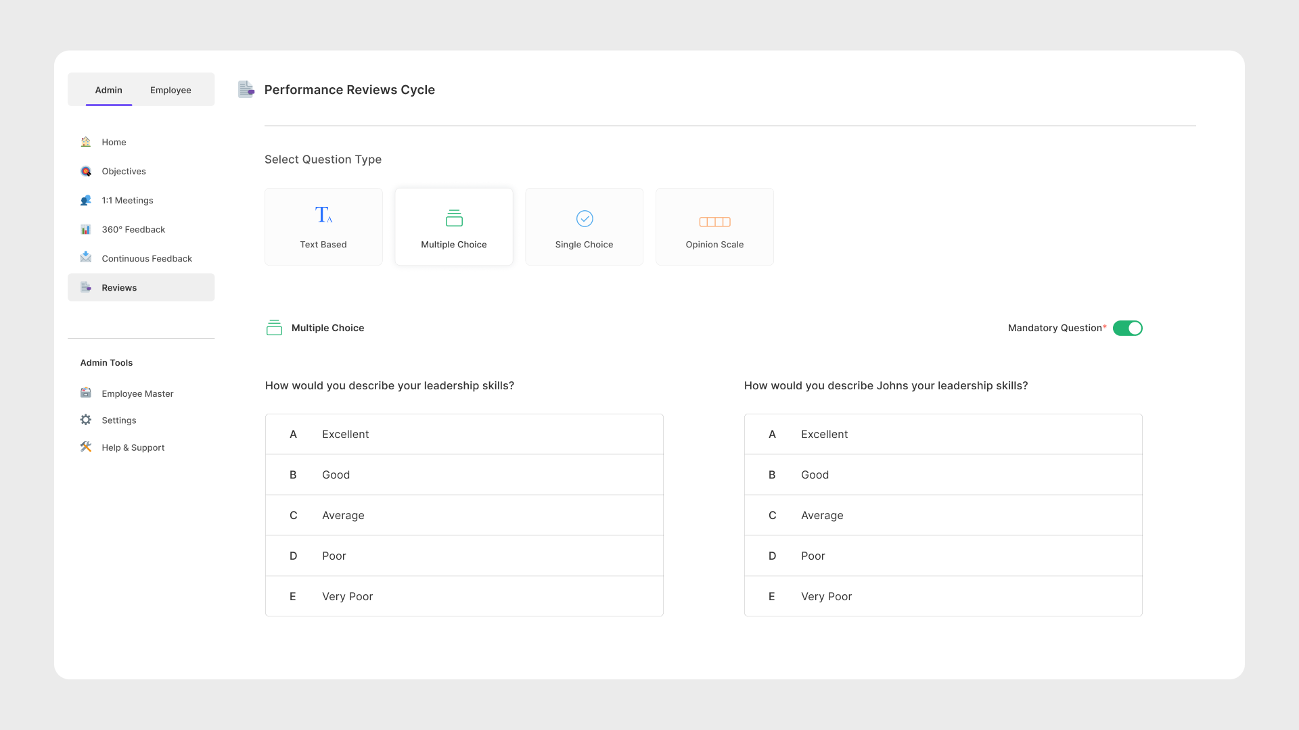The height and width of the screenshot is (730, 1299).
Task: Click the Select Question Type heading
Action: [323, 160]
